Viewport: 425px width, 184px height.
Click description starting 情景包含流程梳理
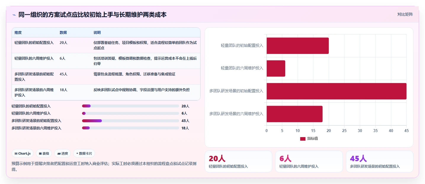pyautogui.click(x=134, y=74)
